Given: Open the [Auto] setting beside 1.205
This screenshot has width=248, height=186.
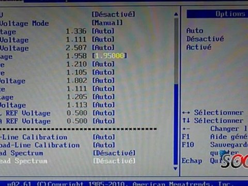Looking at the screenshot, I should pyautogui.click(x=103, y=97).
